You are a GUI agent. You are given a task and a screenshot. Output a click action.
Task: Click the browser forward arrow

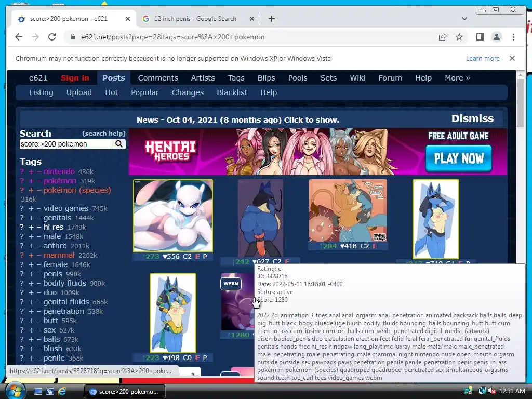click(x=35, y=37)
